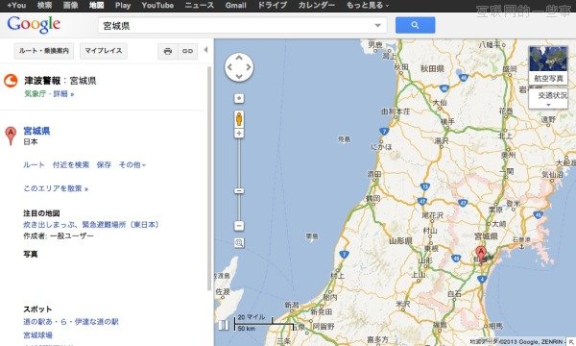The width and height of the screenshot is (576, 346).
Task: Open 炊き出しまっぷ、緊急避難場所 map link
Action: tap(91, 224)
